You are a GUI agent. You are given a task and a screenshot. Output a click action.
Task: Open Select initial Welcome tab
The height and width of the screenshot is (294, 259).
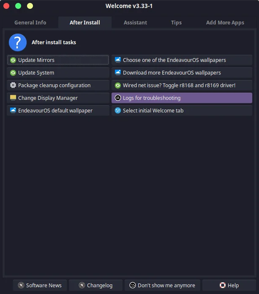[182, 110]
